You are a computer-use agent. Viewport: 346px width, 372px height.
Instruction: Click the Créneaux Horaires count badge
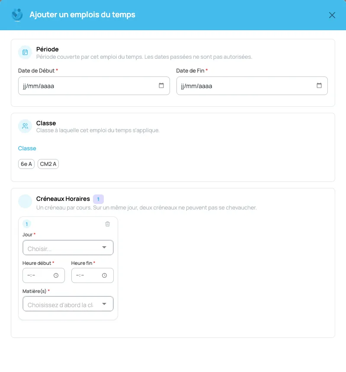point(98,199)
